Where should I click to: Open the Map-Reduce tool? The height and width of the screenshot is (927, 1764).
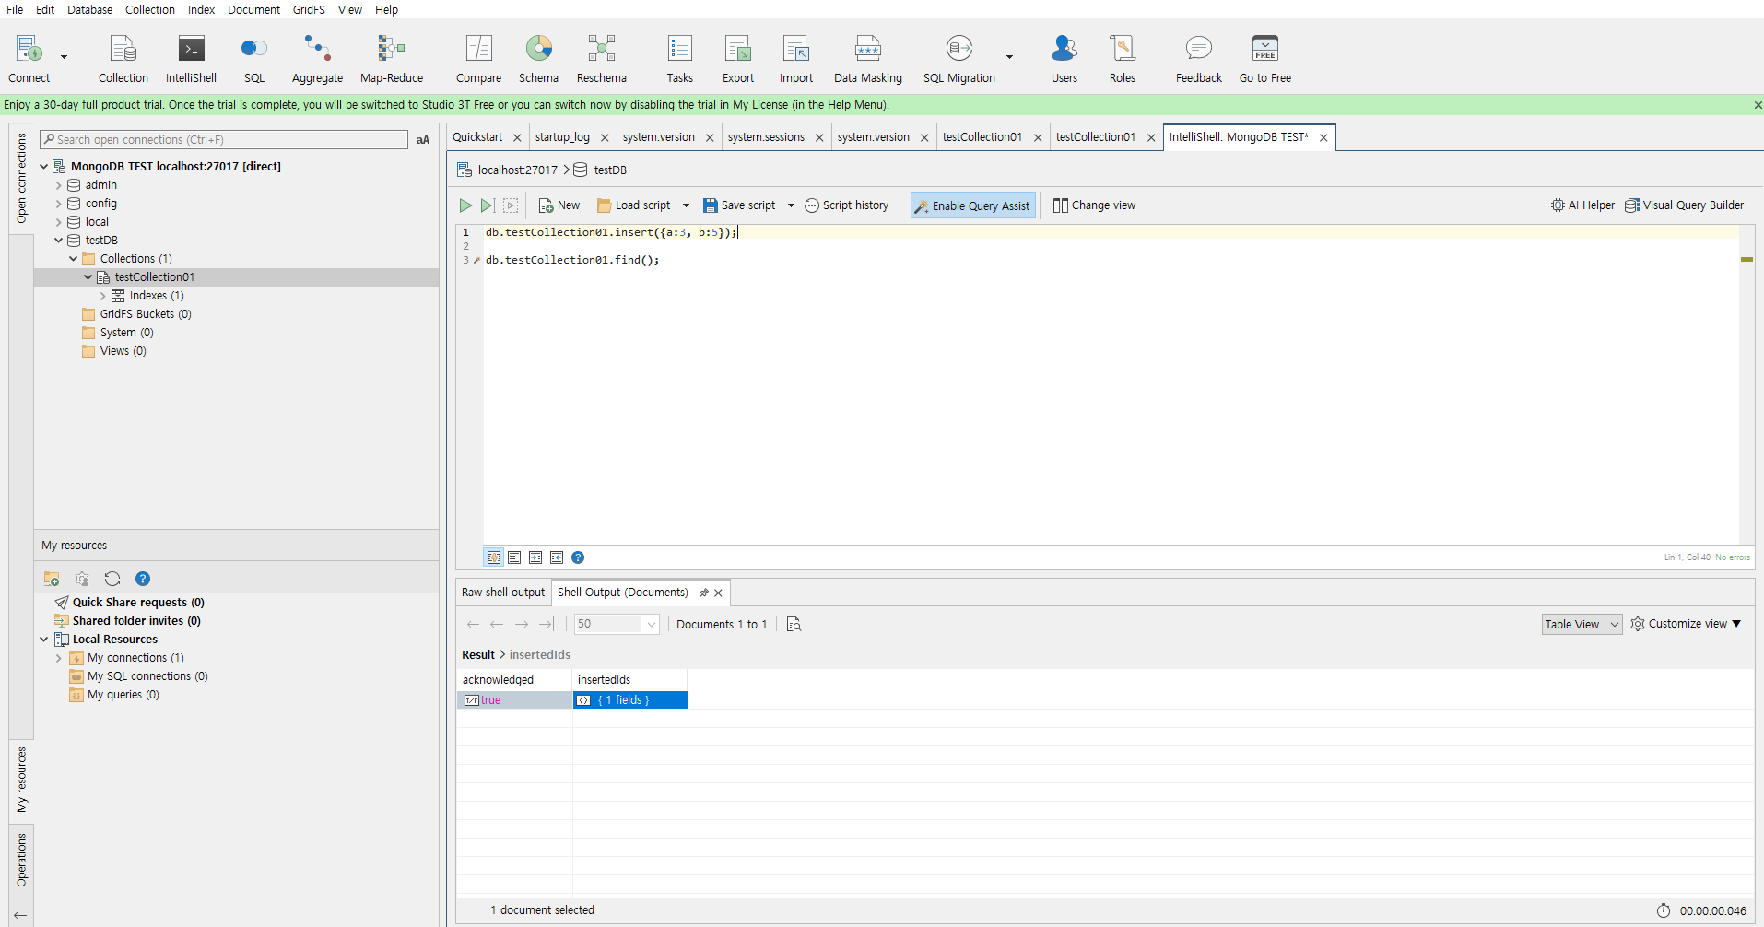tap(392, 58)
